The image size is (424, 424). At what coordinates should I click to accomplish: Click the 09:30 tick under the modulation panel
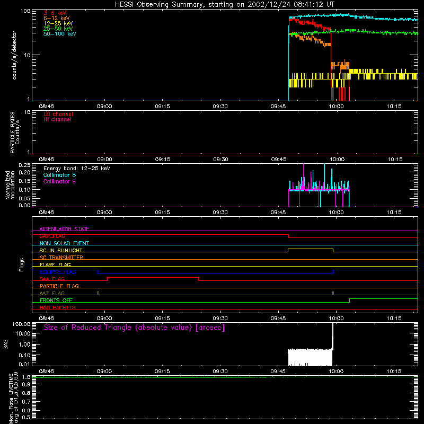[x=220, y=213]
